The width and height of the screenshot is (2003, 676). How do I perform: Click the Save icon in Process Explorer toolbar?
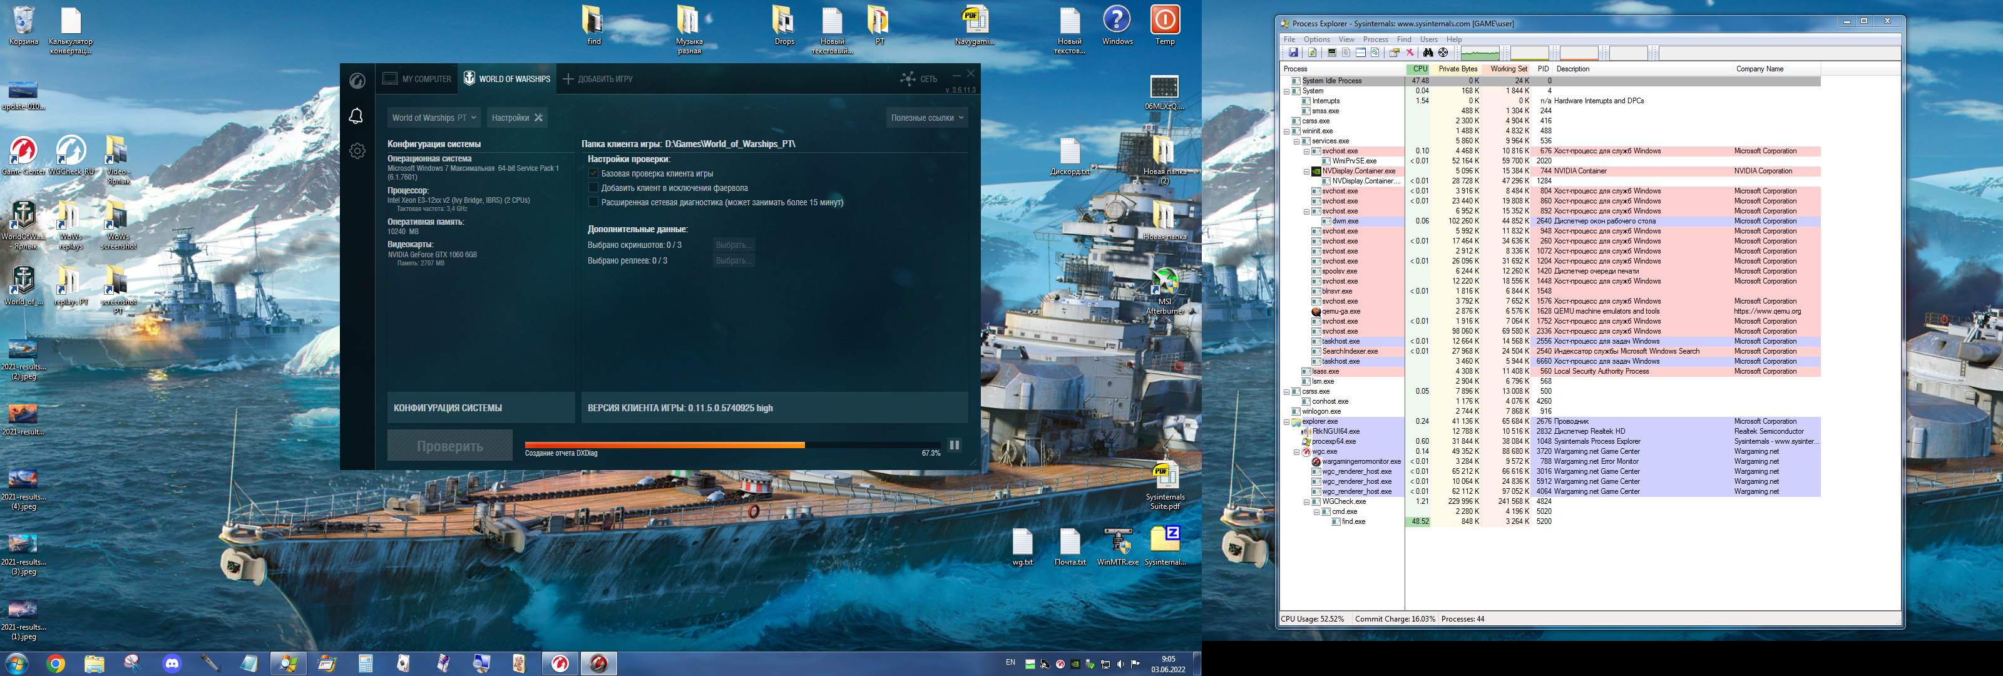1293,53
